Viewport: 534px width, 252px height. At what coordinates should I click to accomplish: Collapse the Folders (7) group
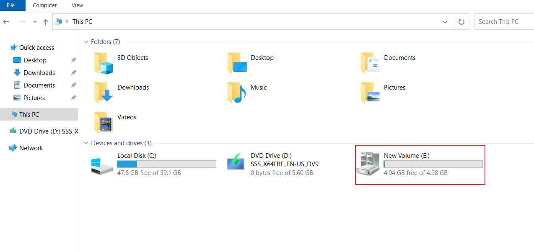(x=86, y=42)
